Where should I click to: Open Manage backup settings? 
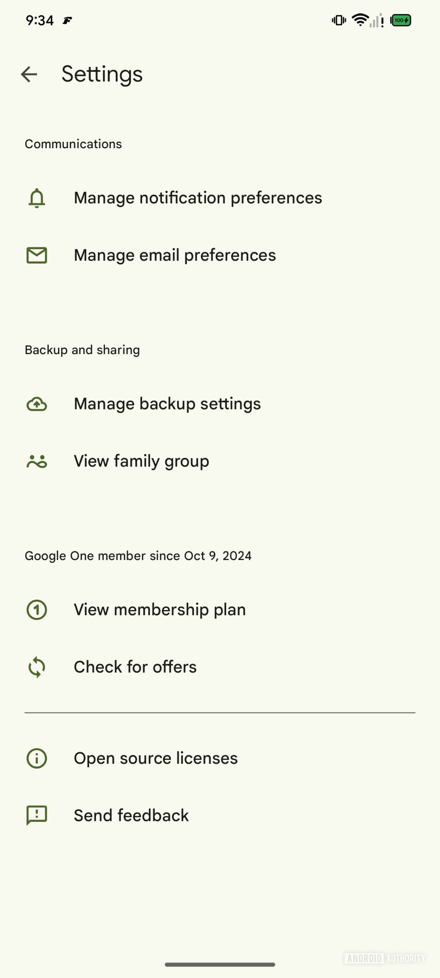[x=167, y=404]
